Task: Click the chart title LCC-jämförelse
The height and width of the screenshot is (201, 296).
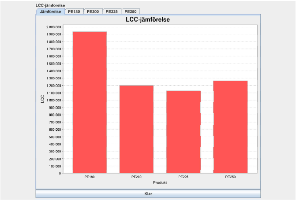Action: tap(148, 19)
